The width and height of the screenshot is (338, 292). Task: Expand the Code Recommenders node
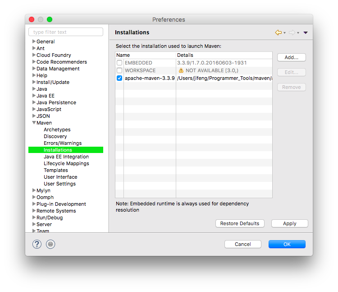[34, 61]
